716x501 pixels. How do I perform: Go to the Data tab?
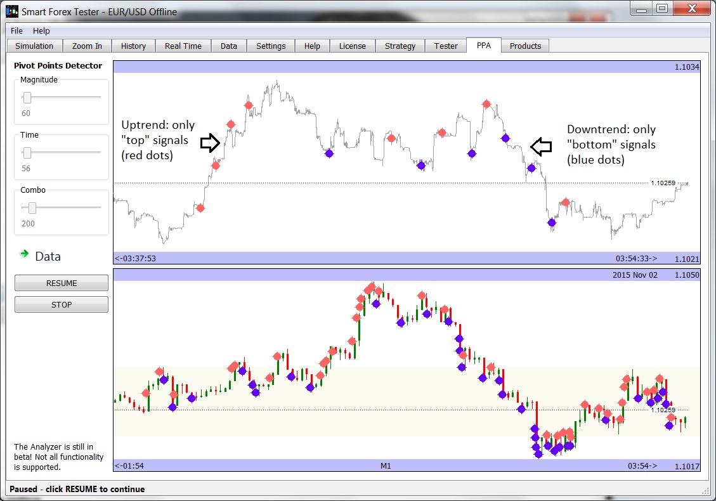[229, 46]
